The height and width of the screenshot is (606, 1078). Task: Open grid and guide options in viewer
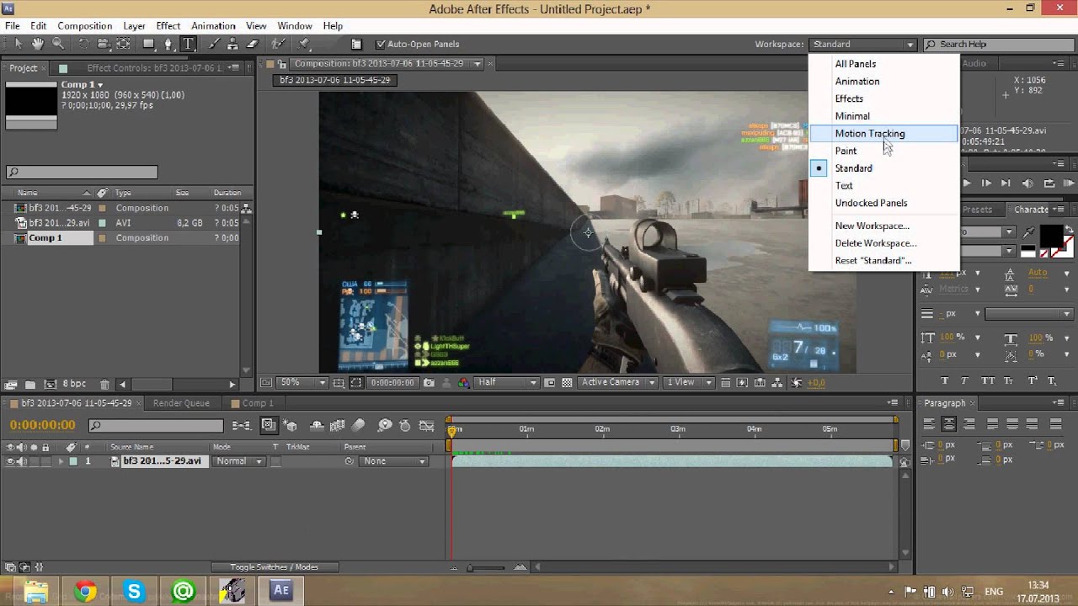coord(339,382)
